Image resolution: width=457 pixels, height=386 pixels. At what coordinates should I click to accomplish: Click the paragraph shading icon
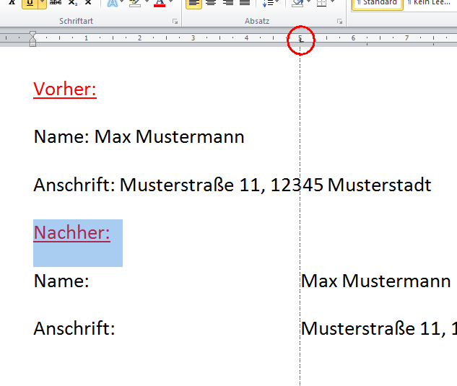[x=297, y=3]
